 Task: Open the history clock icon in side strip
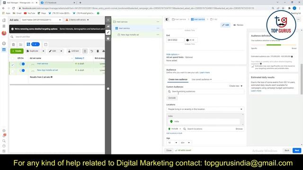click(108, 39)
